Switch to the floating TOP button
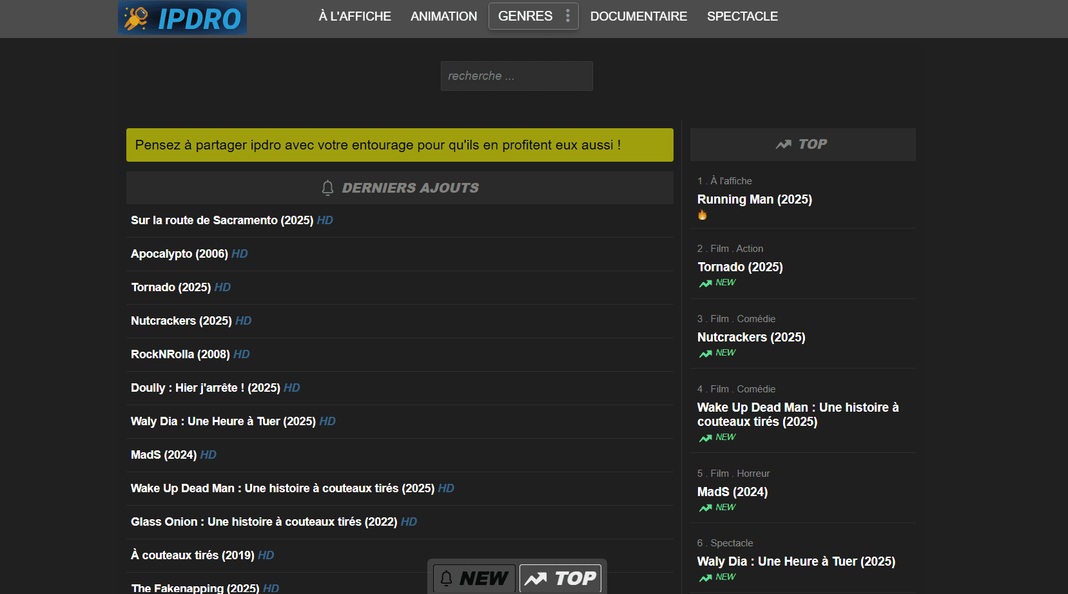1068x594 pixels. point(560,578)
